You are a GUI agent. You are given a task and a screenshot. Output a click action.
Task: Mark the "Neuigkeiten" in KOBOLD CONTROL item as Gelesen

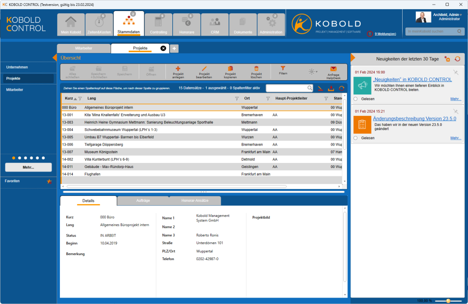(356, 99)
